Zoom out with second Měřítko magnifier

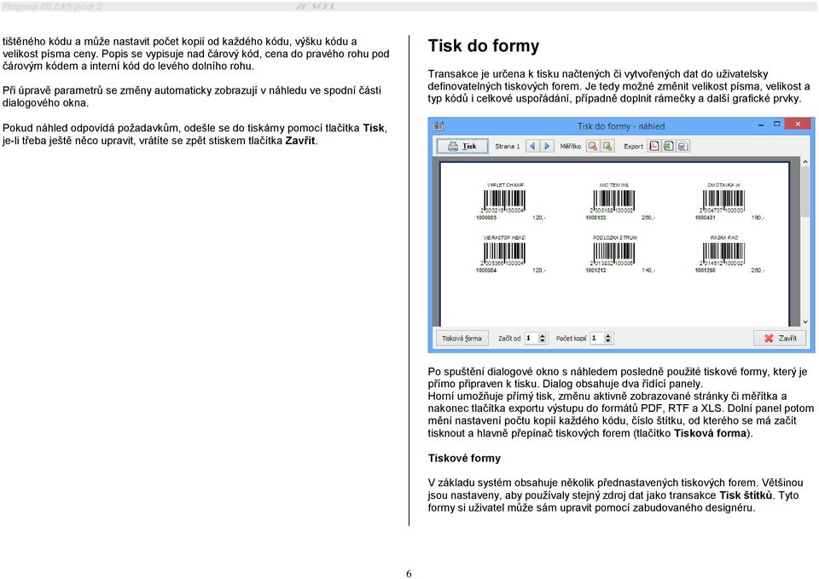click(607, 146)
